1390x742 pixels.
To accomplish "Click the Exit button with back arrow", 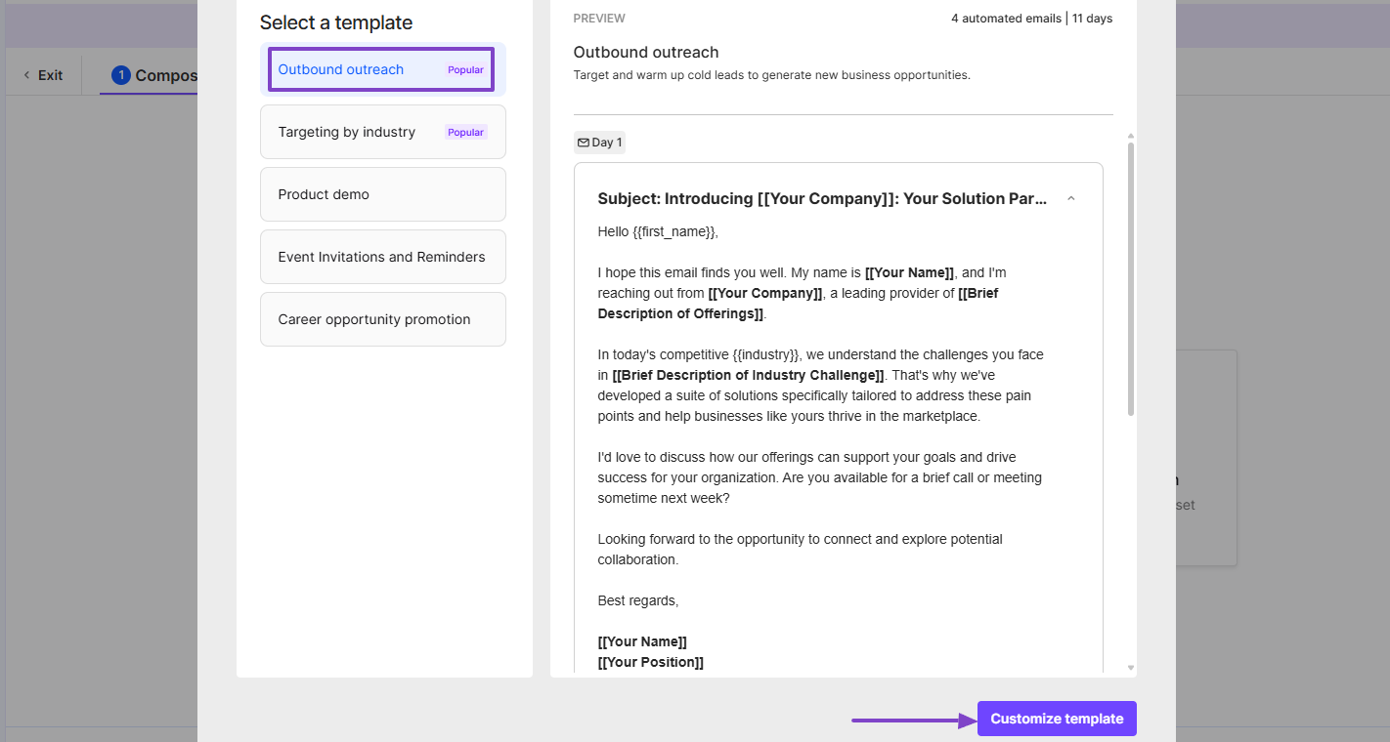I will click(x=44, y=75).
